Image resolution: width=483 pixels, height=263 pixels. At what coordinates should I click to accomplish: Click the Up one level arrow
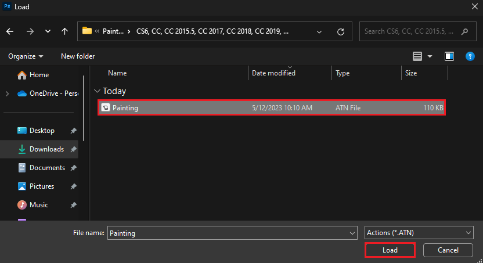coord(64,31)
